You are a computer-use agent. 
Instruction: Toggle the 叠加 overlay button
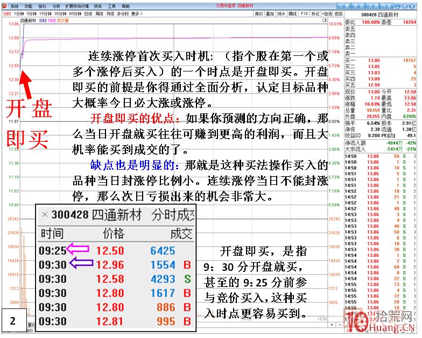point(270,13)
